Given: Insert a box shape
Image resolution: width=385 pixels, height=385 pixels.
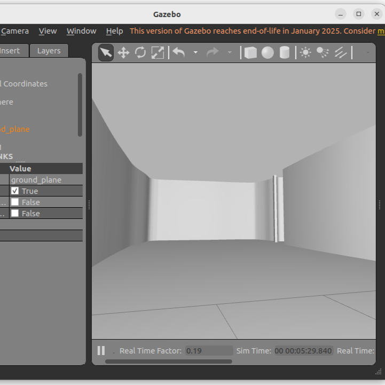Looking at the screenshot, I should [250, 52].
